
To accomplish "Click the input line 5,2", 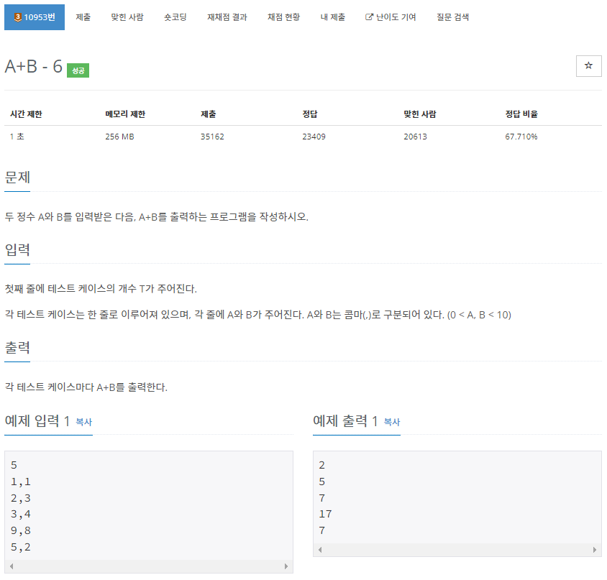I will pos(21,547).
